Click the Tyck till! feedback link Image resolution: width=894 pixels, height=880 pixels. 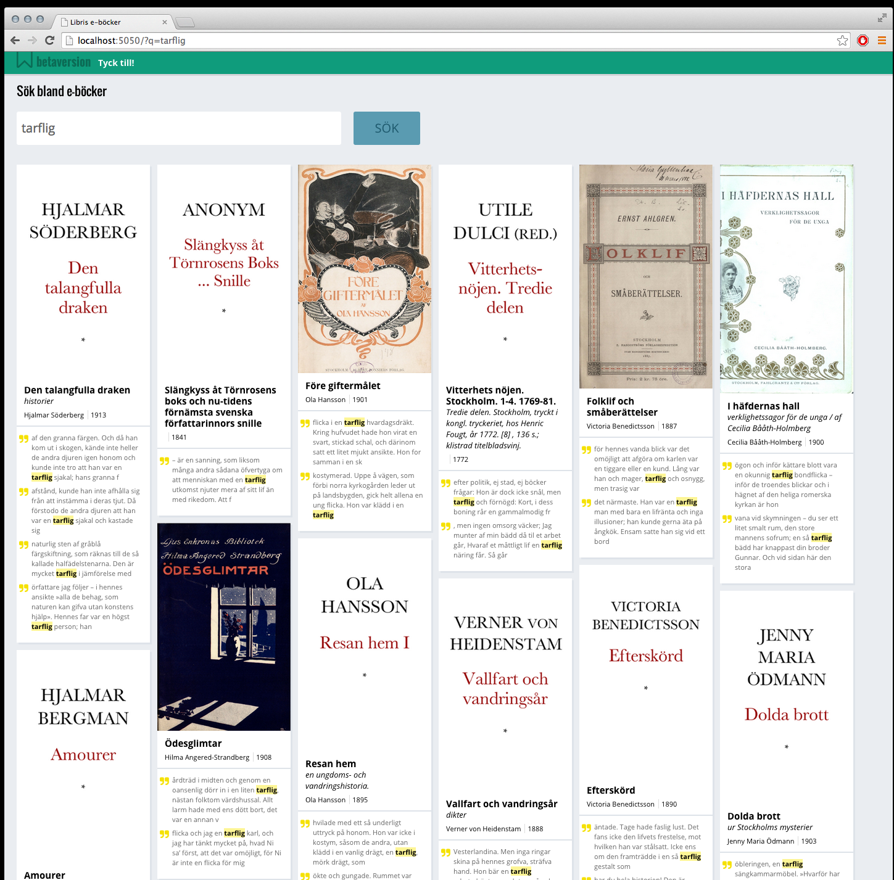116,63
